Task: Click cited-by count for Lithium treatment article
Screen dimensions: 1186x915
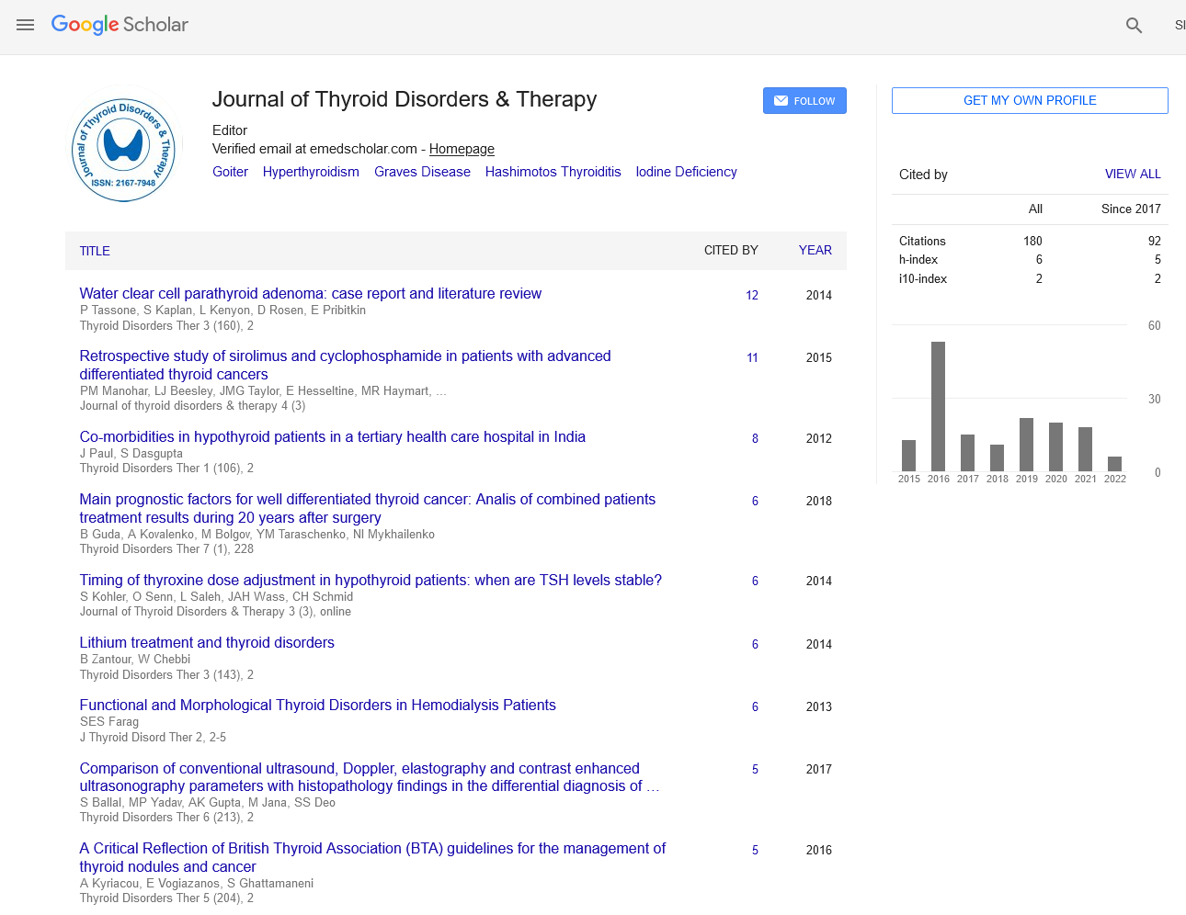Action: (755, 644)
